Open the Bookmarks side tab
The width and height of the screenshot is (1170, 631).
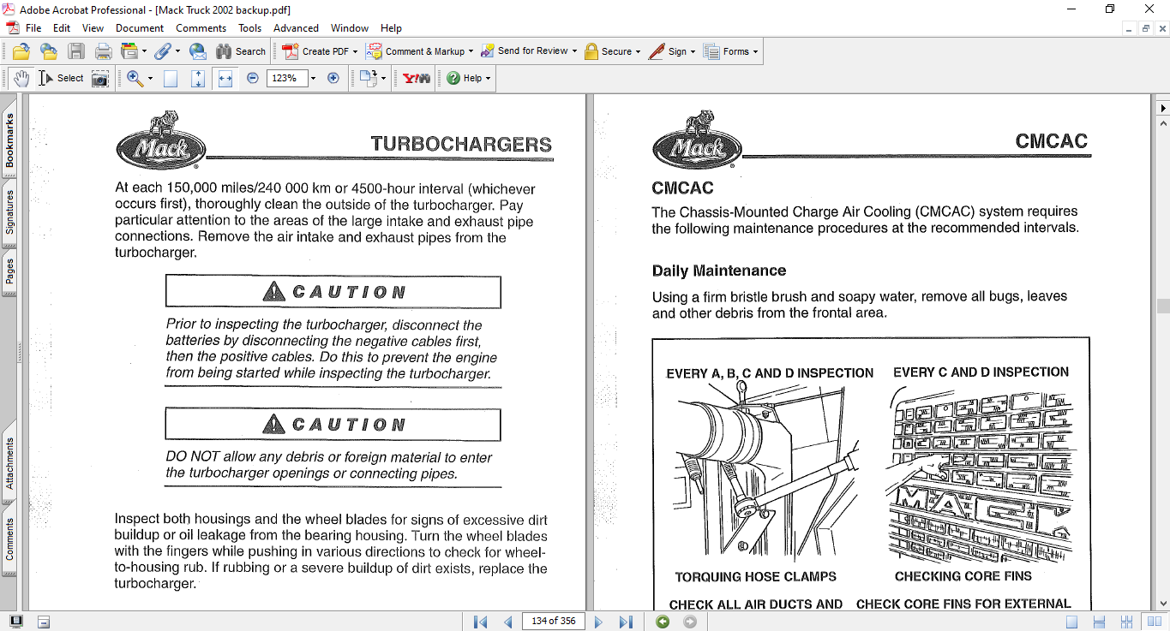[x=9, y=141]
